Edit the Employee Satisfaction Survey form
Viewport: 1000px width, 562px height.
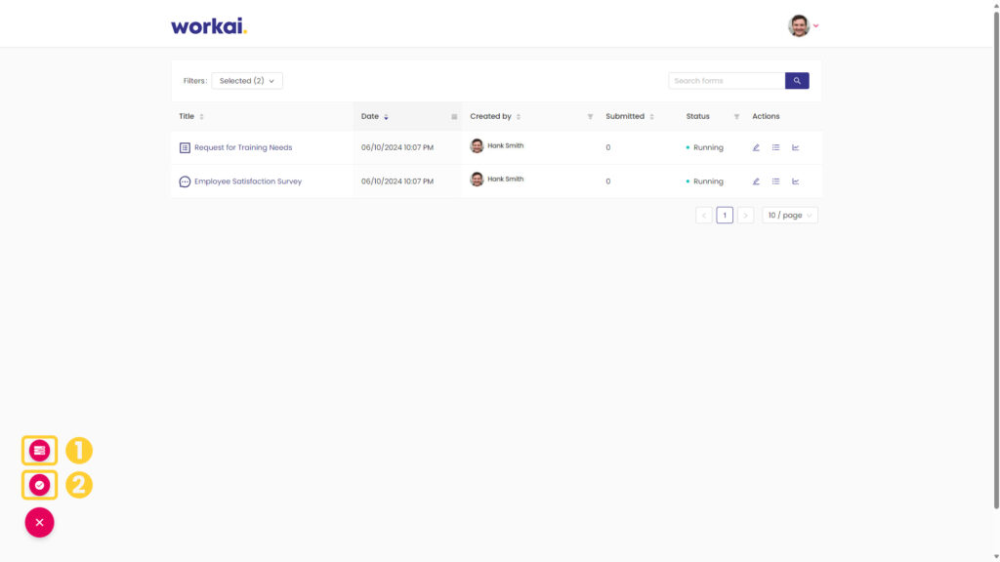(x=756, y=181)
